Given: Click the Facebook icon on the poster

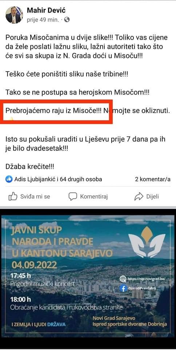Looking at the screenshot, I should click(x=123, y=288).
